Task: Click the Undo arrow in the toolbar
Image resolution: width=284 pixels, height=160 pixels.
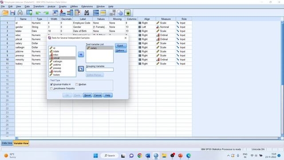Action: 38,13
